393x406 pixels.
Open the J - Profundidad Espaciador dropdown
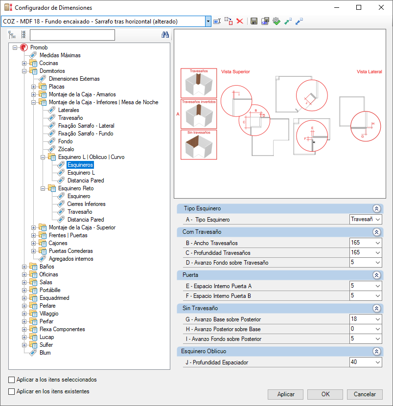[378, 362]
